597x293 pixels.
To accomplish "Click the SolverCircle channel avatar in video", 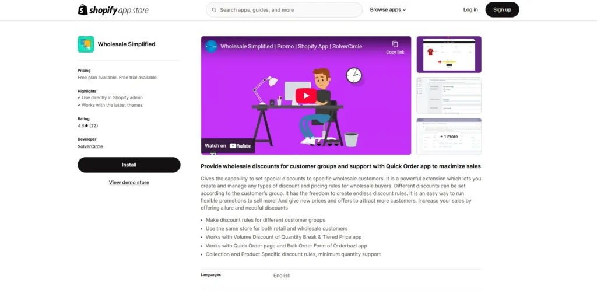I will click(x=211, y=47).
